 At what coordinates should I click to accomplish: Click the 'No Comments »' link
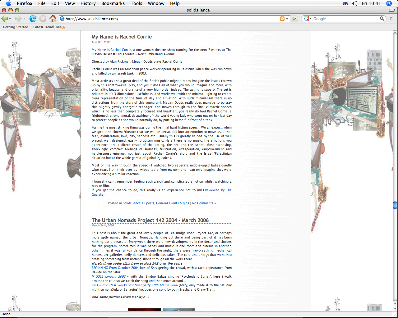204,203
